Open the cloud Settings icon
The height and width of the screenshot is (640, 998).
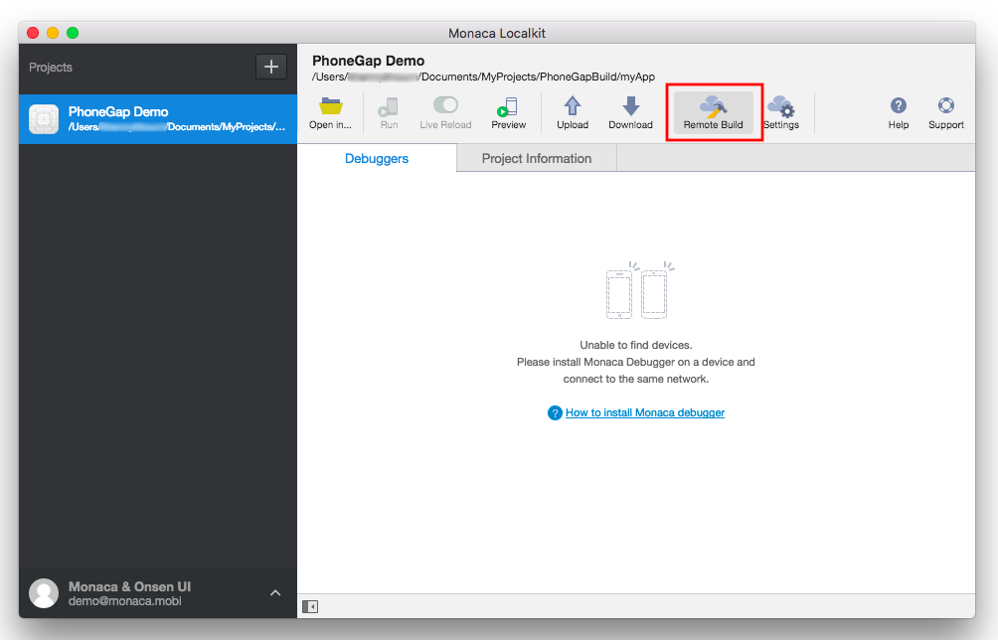point(781,107)
